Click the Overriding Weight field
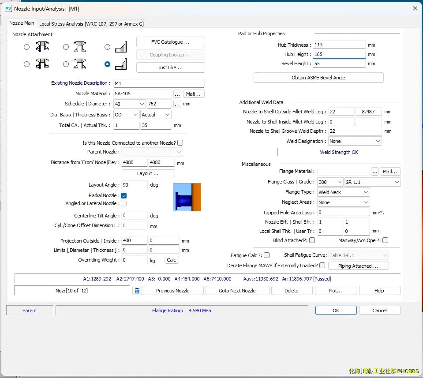The image size is (423, 378). (135, 260)
